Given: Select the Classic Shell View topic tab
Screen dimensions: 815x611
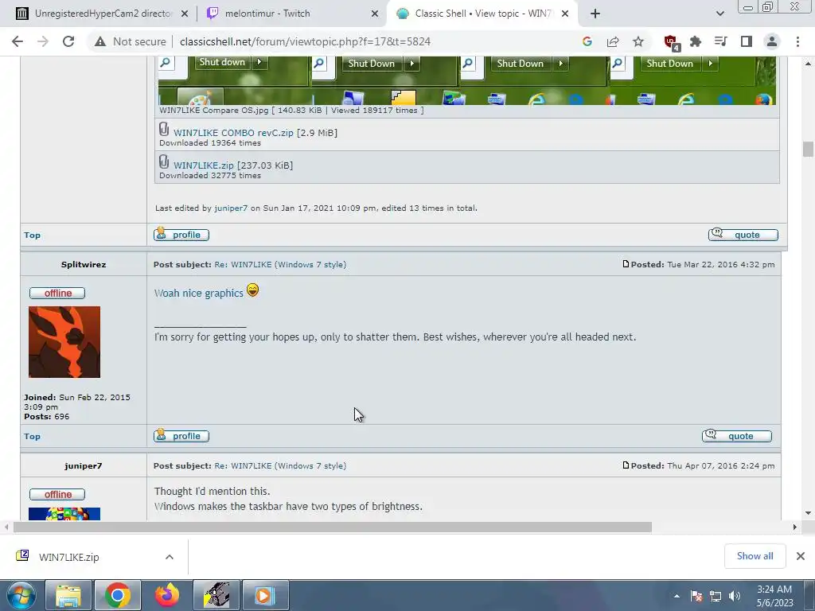Looking at the screenshot, I should click(482, 14).
